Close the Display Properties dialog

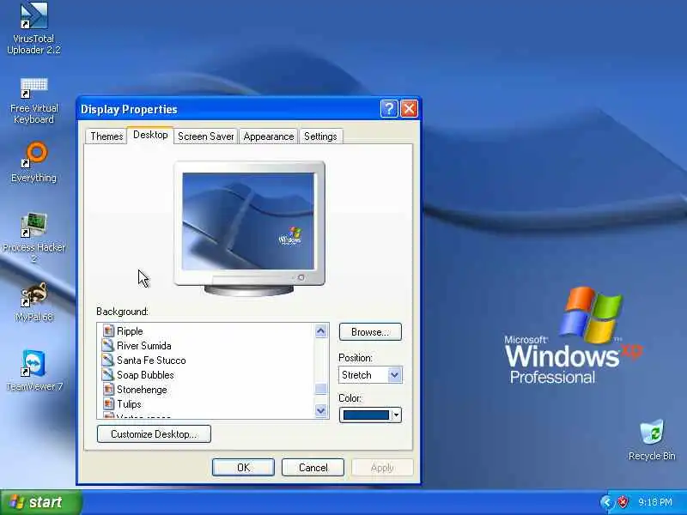(410, 109)
